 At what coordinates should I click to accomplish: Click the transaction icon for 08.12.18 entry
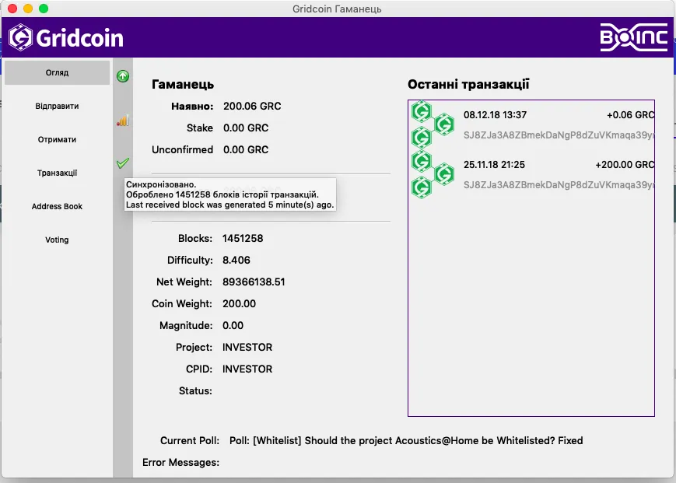point(433,125)
